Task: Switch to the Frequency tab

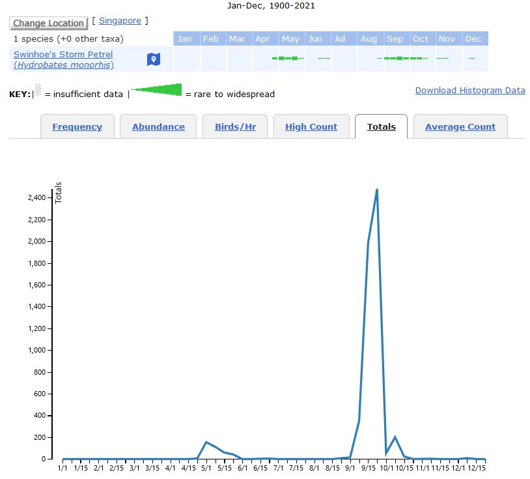Action: (77, 127)
